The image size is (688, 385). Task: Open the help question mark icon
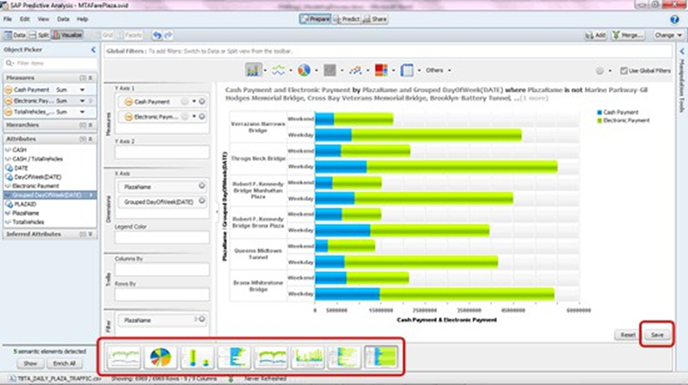point(674,19)
